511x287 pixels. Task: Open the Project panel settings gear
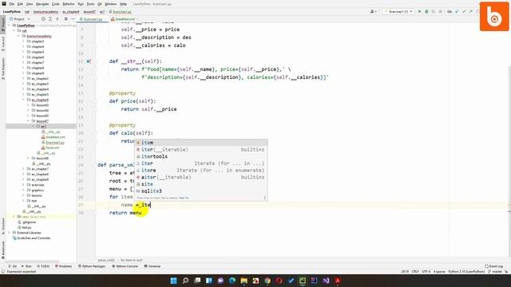pyautogui.click(x=65, y=19)
